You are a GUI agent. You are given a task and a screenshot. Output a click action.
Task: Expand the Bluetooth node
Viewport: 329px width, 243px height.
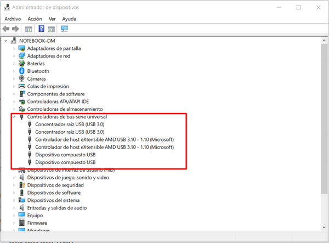tap(14, 71)
